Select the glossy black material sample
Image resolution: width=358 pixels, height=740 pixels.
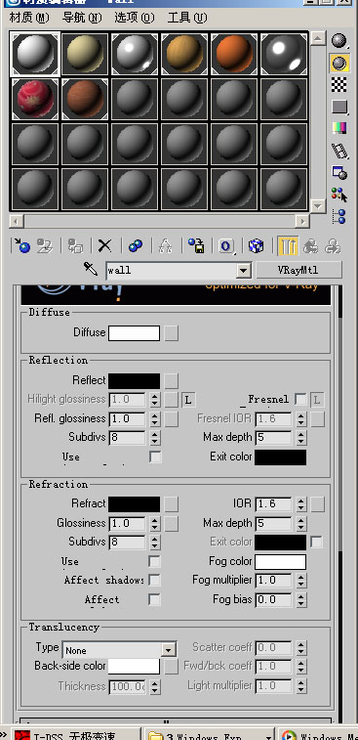284,55
